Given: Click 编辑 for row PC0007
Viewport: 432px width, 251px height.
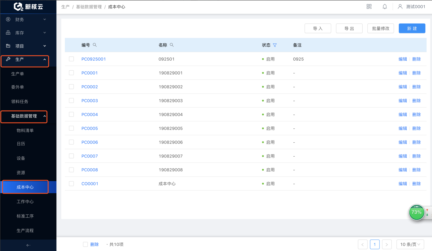Looking at the screenshot, I should (x=403, y=156).
